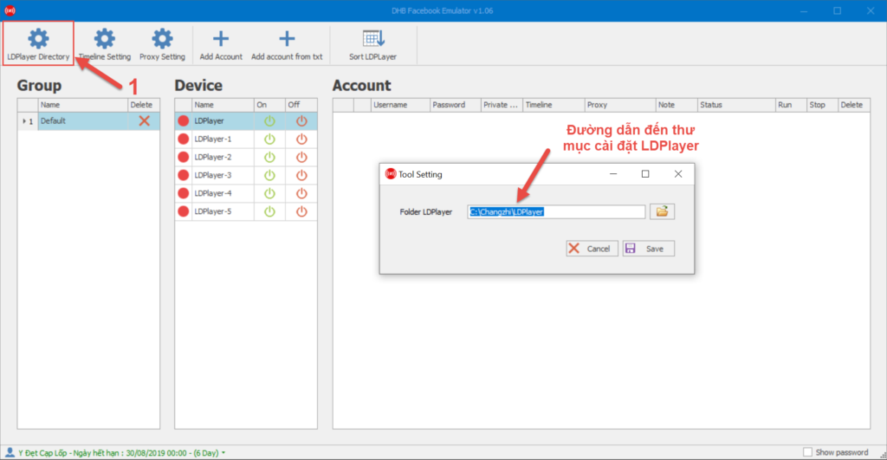Select LDPlayer device row name

[x=210, y=120]
